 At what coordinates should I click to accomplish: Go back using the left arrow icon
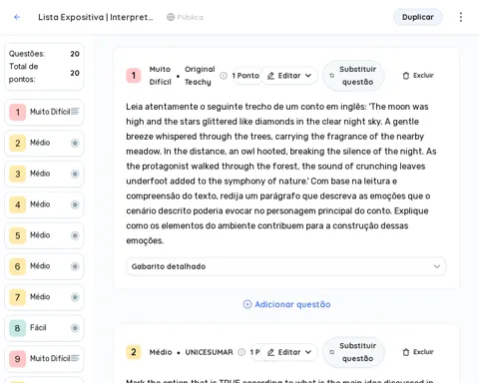point(17,17)
